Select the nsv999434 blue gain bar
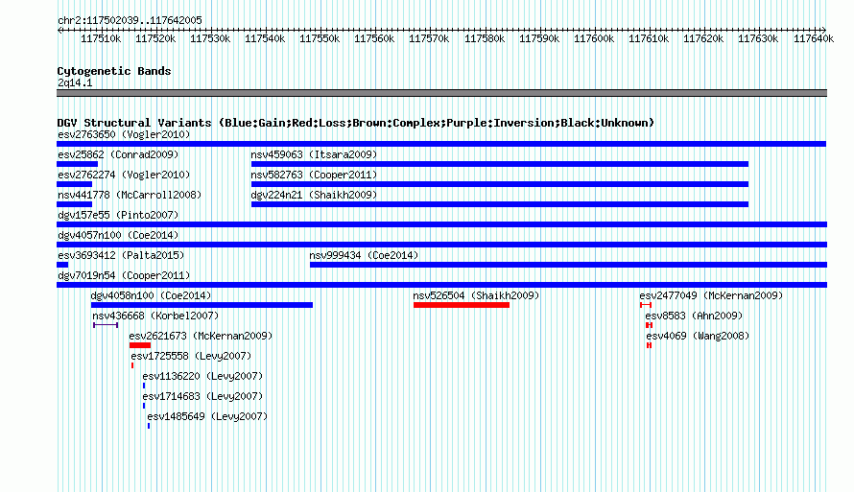854x492 pixels. click(569, 265)
